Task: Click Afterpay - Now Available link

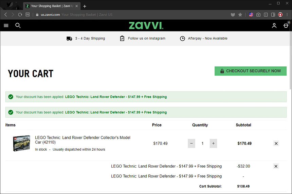Action: pos(208,39)
